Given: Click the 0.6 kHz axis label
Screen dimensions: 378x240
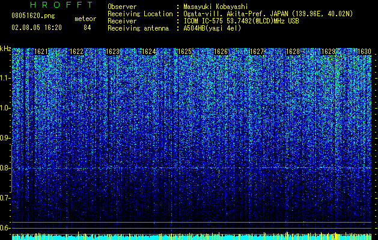Looking at the screenshot, I should pos(5,228).
